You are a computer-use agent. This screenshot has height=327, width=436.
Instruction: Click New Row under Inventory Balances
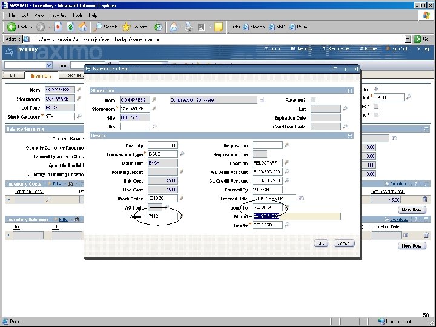(412, 246)
